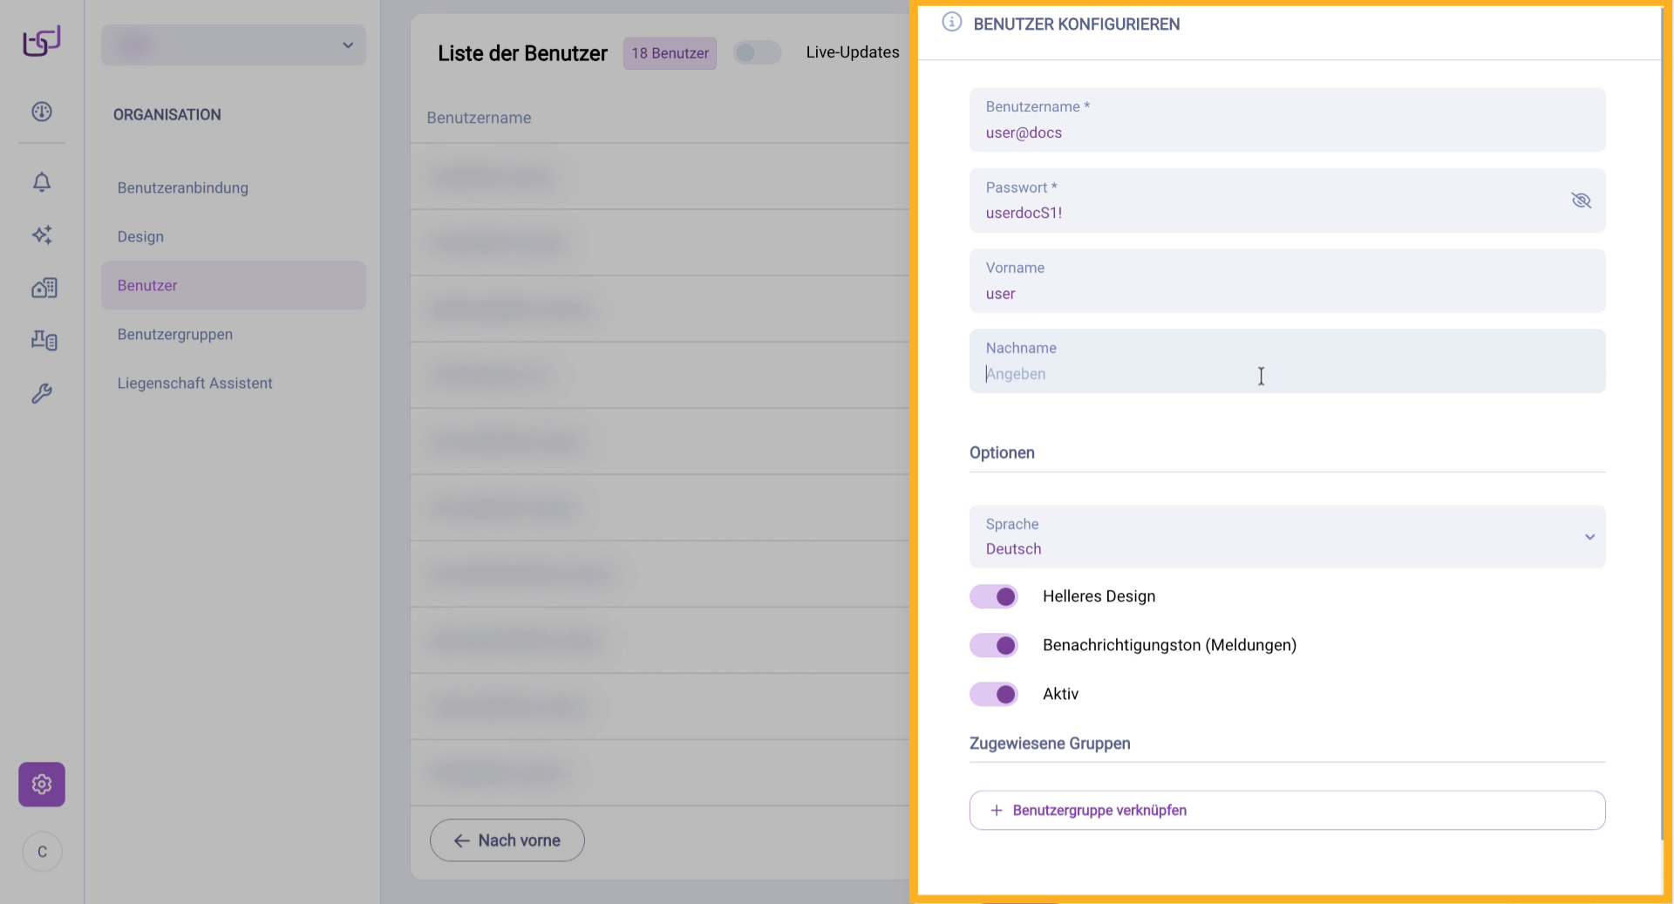
Task: Toggle the Aktiv user switch
Action: [x=994, y=694]
